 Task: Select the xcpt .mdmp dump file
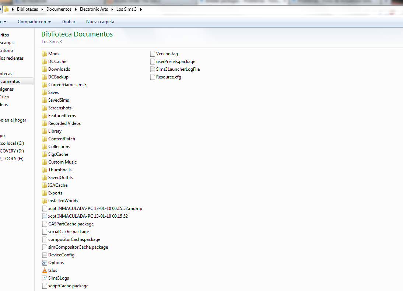(95, 208)
